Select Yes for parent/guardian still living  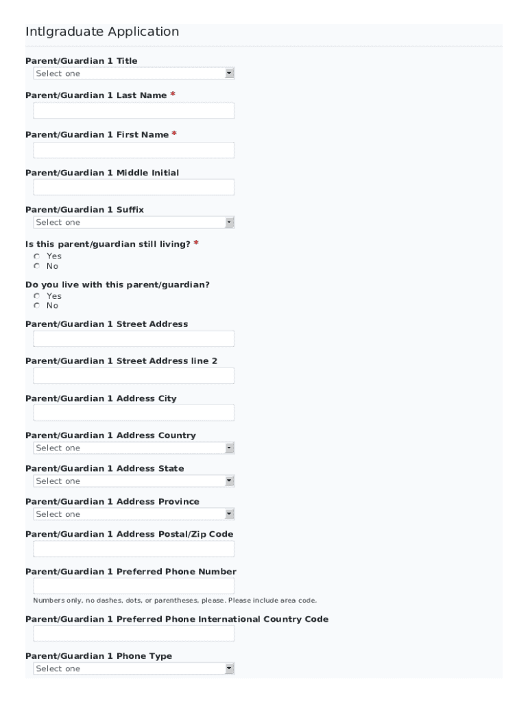[37, 256]
